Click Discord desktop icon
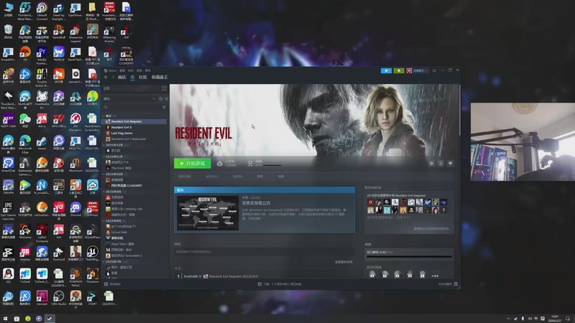The width and height of the screenshot is (575, 323). click(x=75, y=210)
